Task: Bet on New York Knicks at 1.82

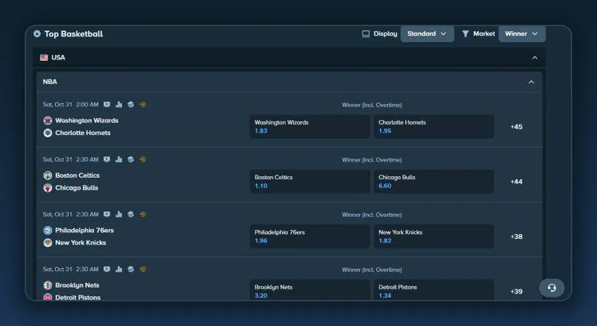Action: (434, 237)
